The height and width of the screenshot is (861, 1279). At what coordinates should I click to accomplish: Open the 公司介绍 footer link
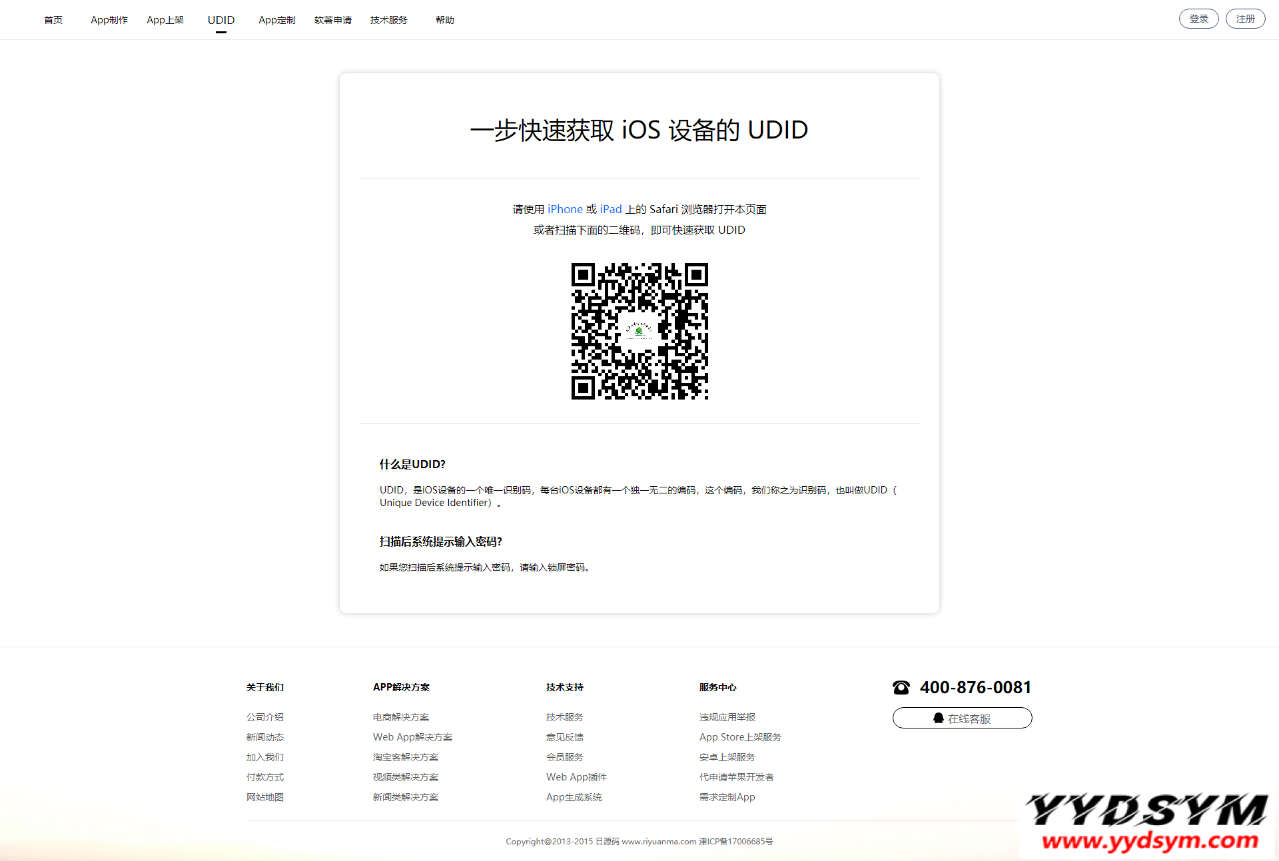[265, 717]
